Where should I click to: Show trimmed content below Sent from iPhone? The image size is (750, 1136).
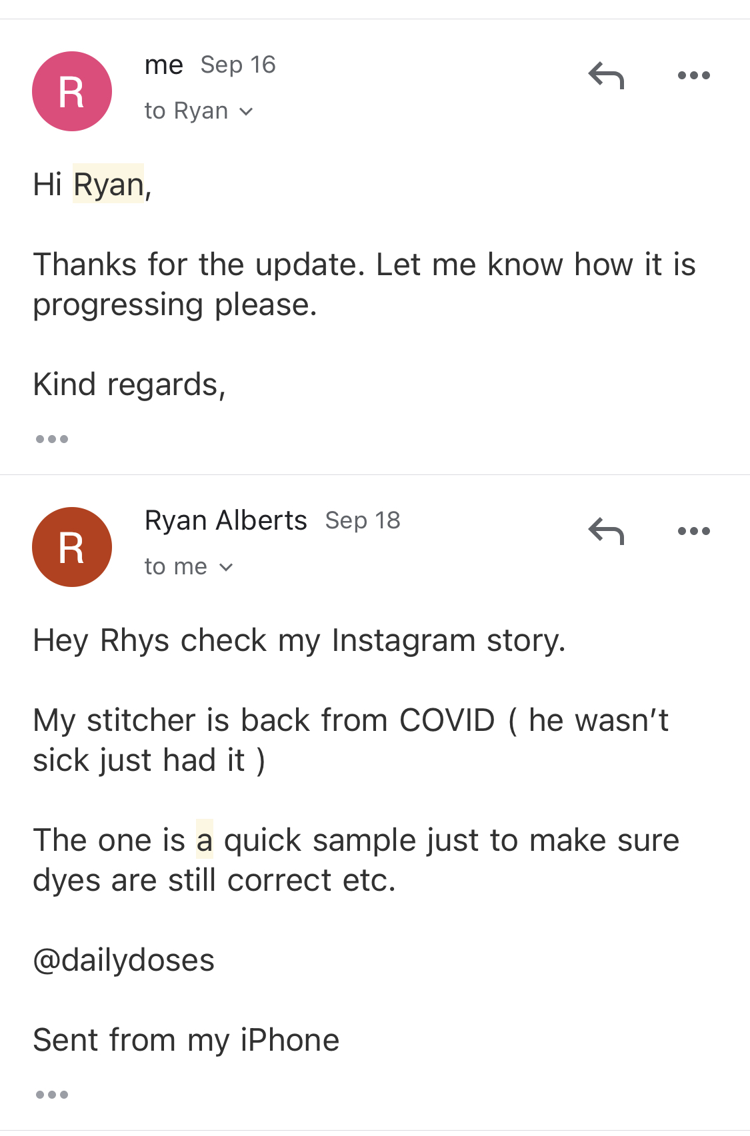click(x=52, y=1095)
